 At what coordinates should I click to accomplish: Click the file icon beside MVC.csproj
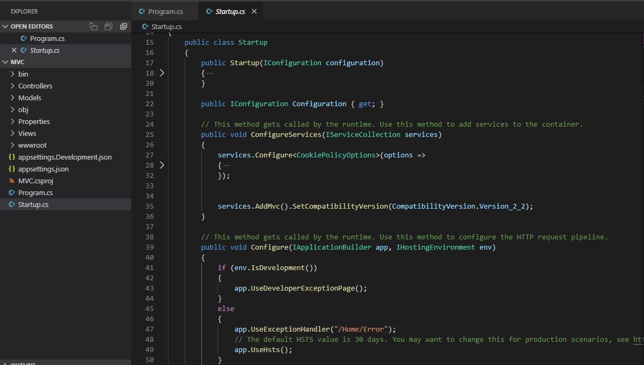click(11, 181)
